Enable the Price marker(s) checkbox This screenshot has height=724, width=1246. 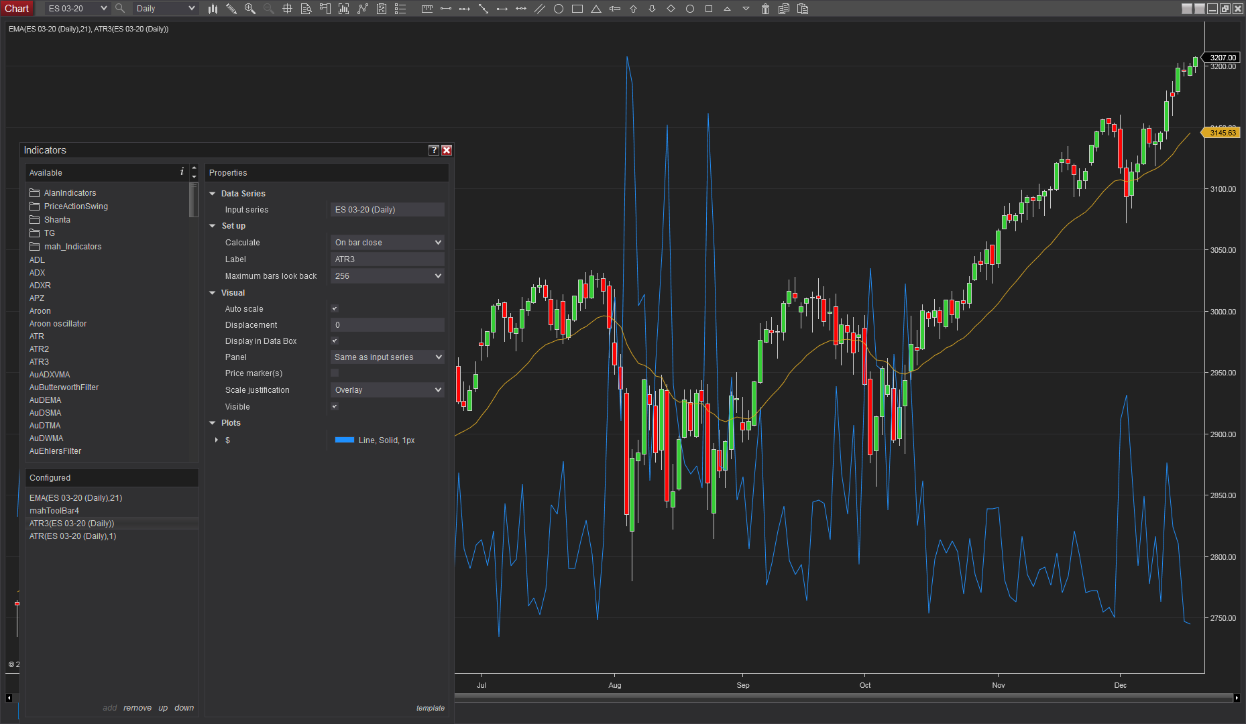335,373
